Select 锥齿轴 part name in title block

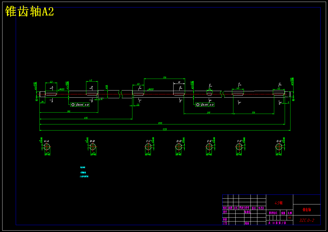pyautogui.click(x=307, y=210)
